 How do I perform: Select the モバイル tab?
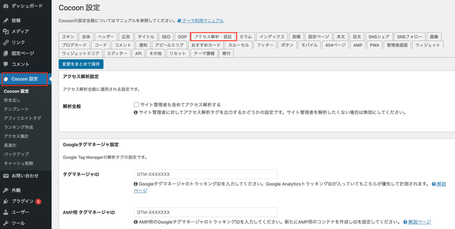click(309, 45)
